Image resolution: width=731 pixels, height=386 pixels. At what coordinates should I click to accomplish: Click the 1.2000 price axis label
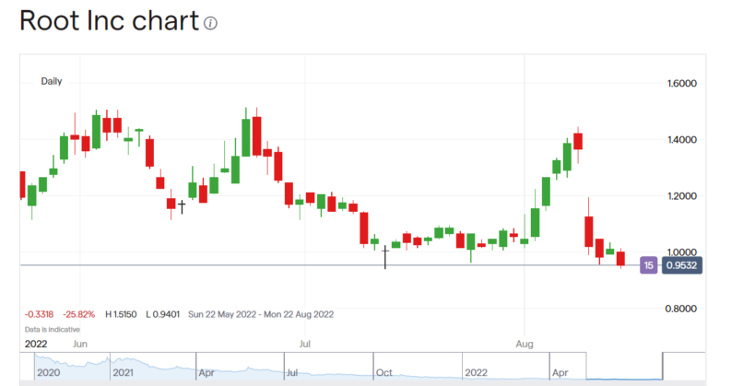pos(681,196)
